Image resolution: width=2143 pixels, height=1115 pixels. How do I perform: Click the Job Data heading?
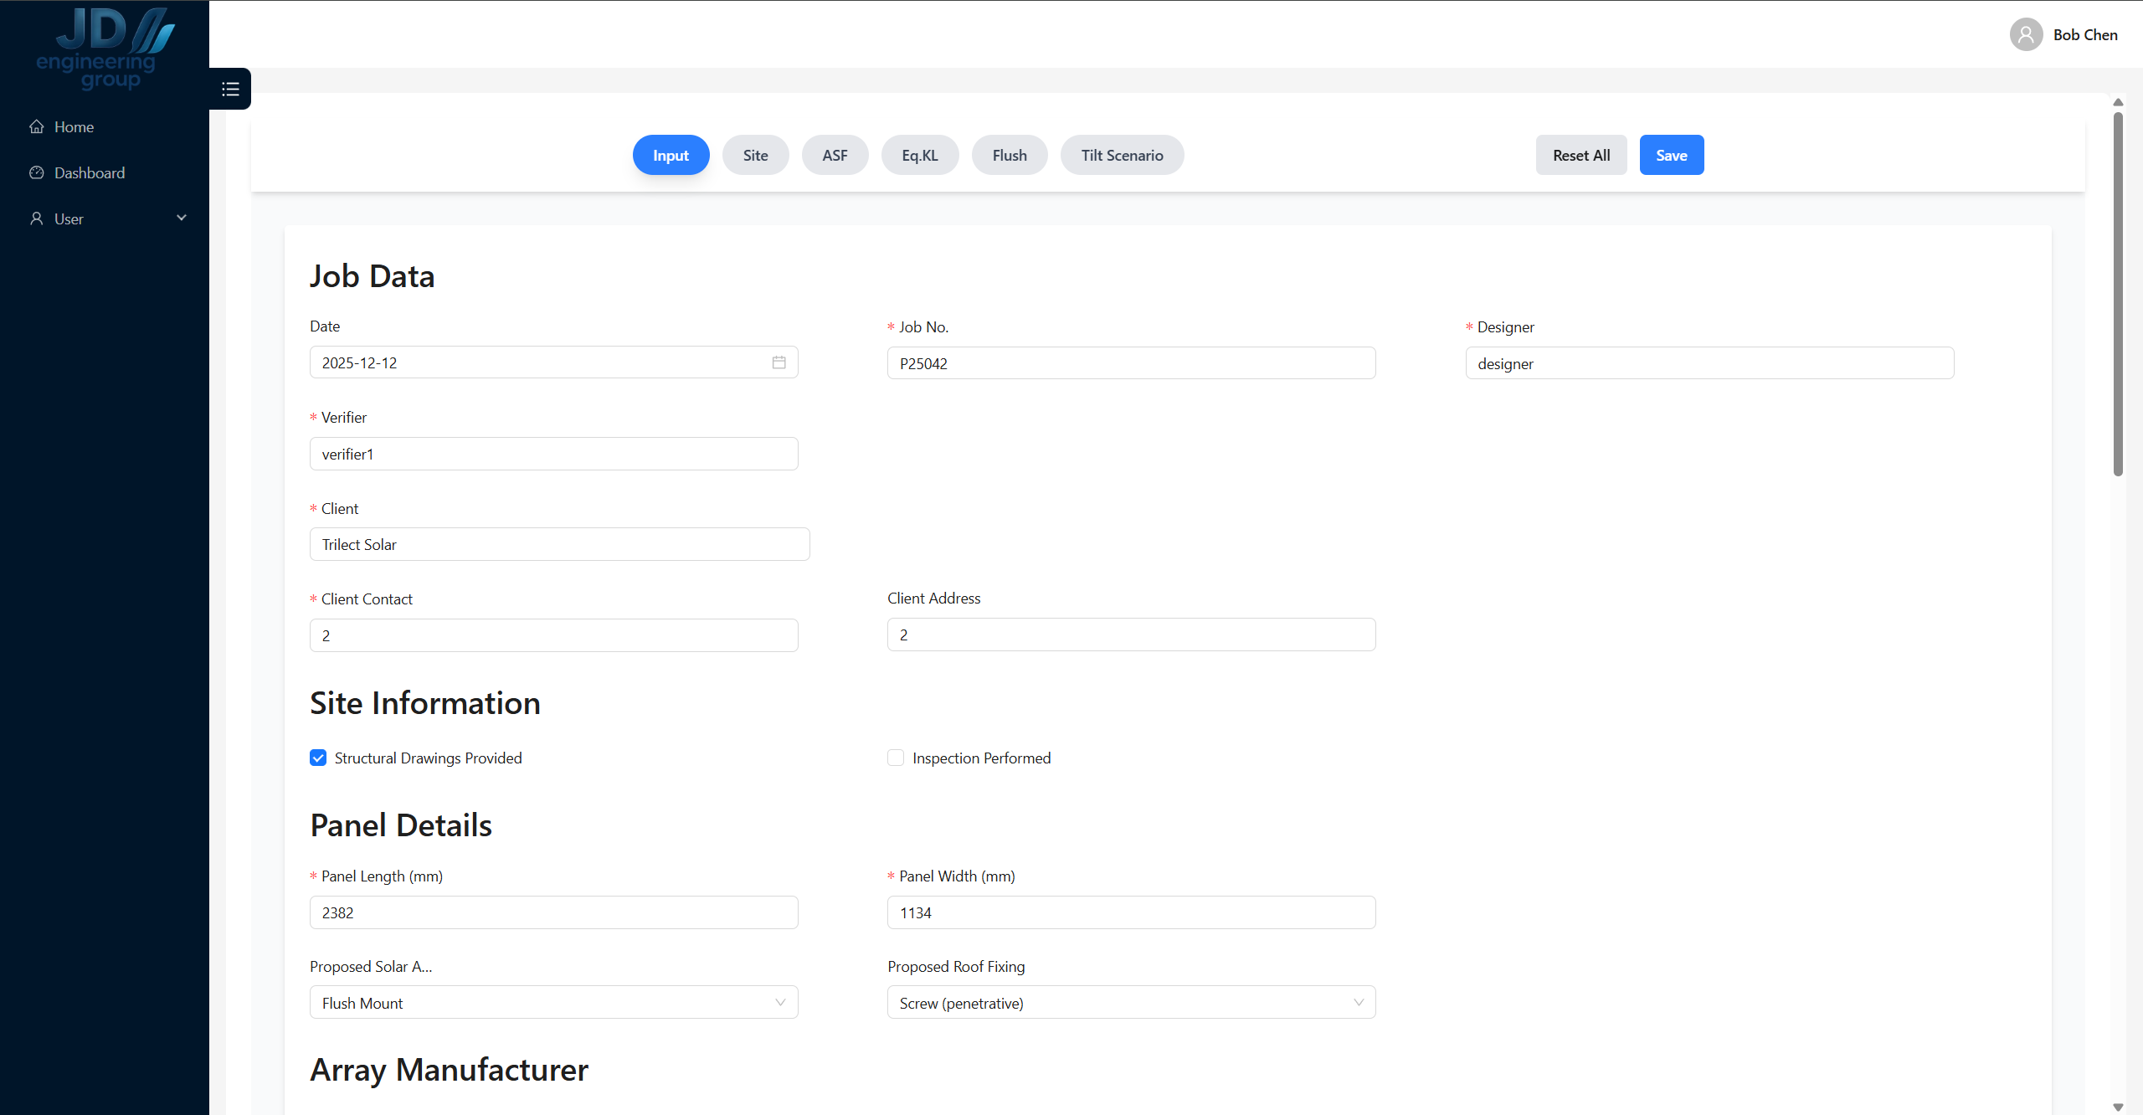coord(373,276)
